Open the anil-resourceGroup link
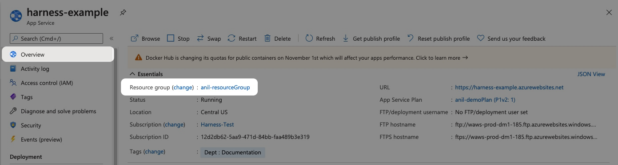This screenshot has height=165, width=618. click(225, 87)
